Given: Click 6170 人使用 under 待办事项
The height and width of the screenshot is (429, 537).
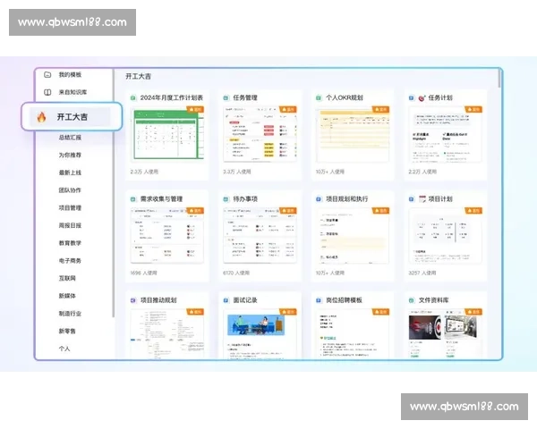Looking at the screenshot, I should [x=236, y=273].
